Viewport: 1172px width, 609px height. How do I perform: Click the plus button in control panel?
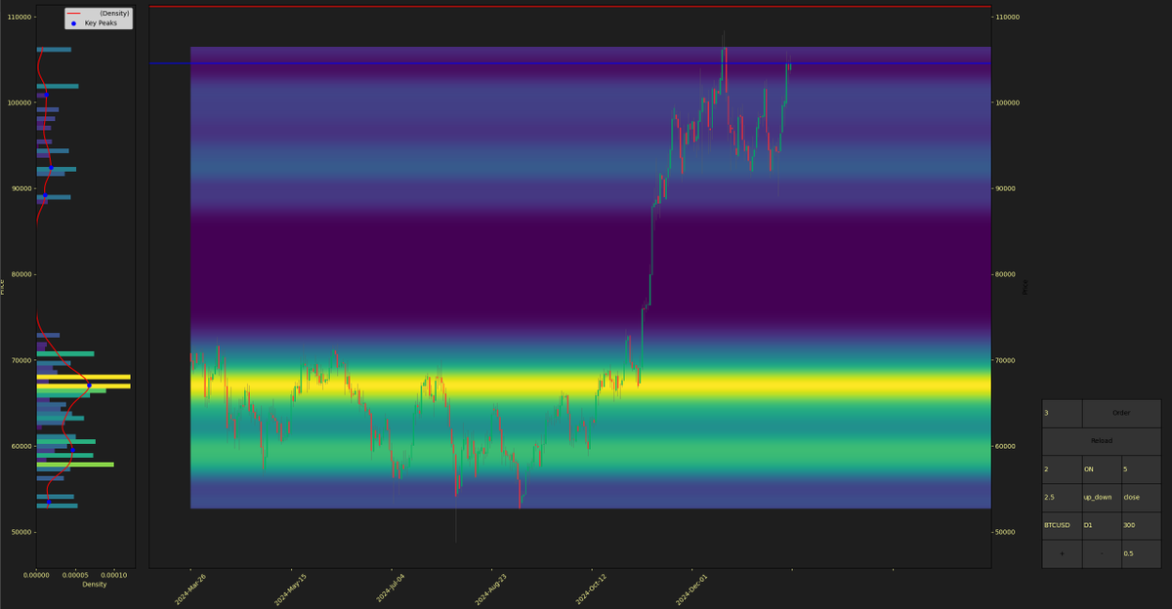pyautogui.click(x=1062, y=553)
